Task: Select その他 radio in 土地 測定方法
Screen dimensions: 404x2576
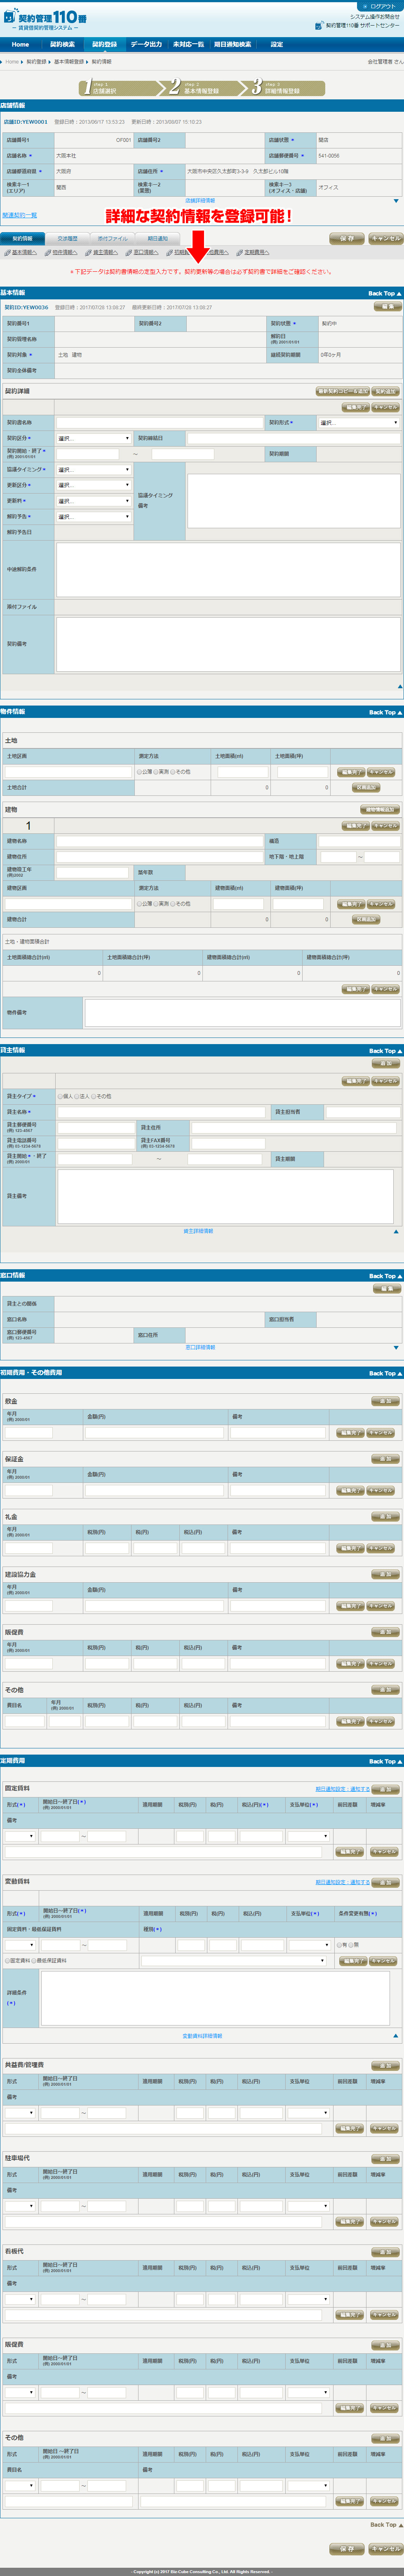Action: 173,772
